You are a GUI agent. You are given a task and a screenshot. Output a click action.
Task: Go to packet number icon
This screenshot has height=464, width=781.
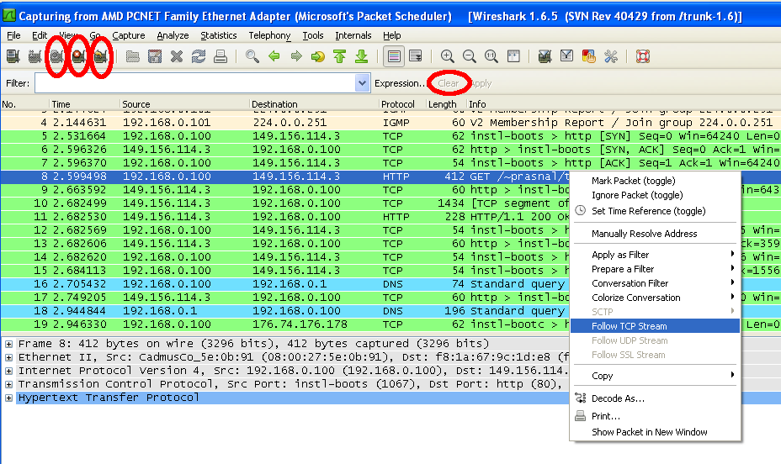[318, 56]
